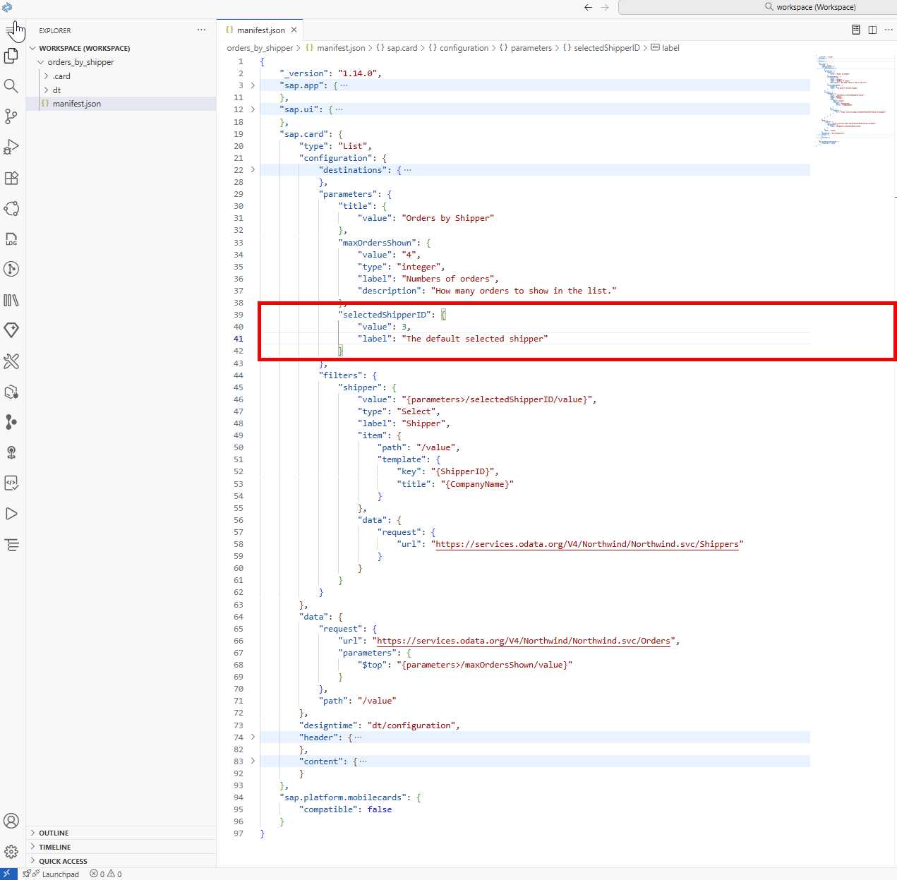Open the Extensions view

pos(11,178)
